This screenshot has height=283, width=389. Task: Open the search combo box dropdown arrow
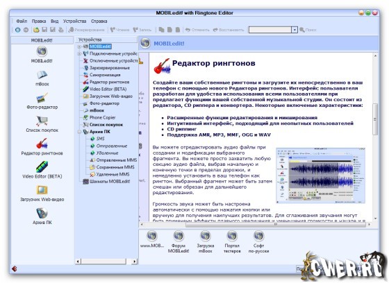click(295, 30)
